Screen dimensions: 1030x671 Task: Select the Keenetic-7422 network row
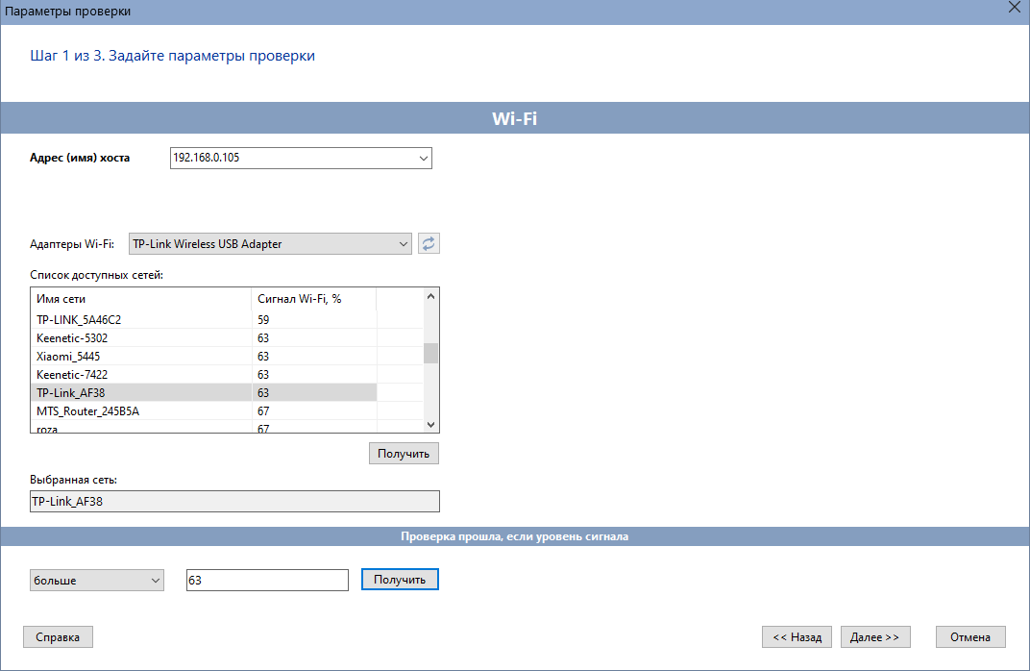pyautogui.click(x=141, y=375)
